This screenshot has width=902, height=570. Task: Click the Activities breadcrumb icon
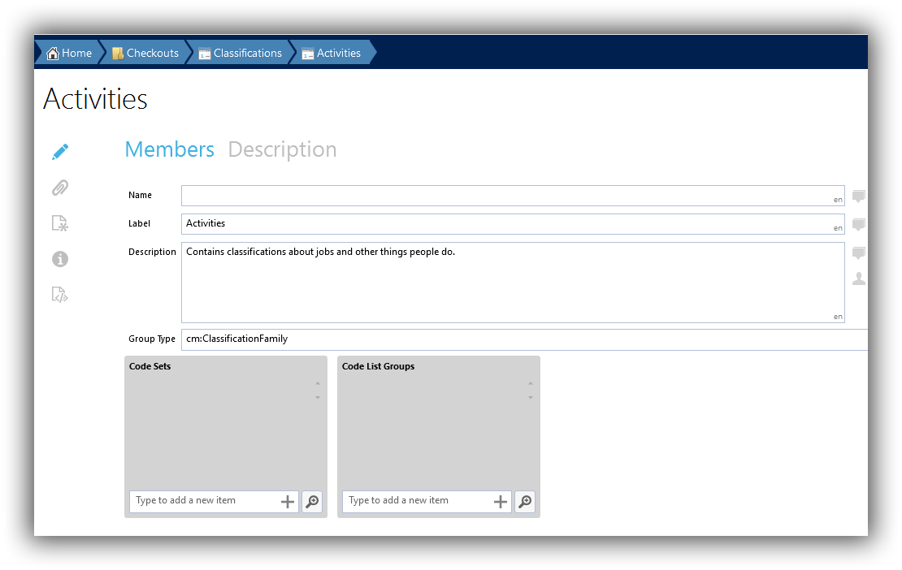[x=308, y=54]
